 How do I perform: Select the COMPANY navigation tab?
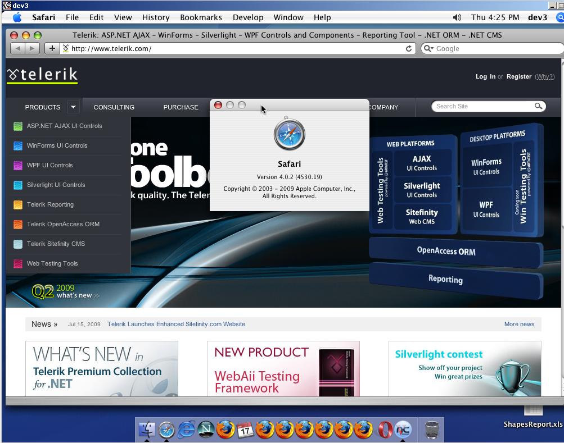tap(384, 107)
